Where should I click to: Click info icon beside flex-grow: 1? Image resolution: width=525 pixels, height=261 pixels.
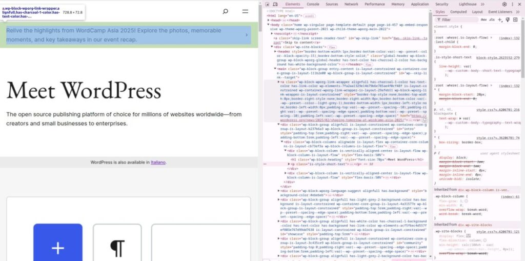pyautogui.click(x=466, y=201)
